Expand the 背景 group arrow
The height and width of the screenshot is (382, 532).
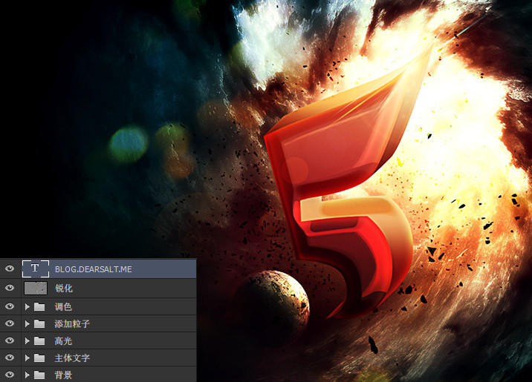(x=27, y=375)
